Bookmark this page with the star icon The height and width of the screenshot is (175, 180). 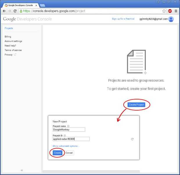click(x=164, y=11)
